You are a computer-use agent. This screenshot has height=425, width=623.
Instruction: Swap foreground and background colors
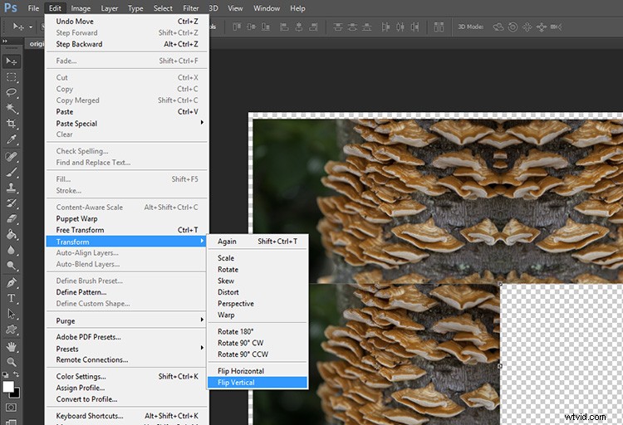17,374
